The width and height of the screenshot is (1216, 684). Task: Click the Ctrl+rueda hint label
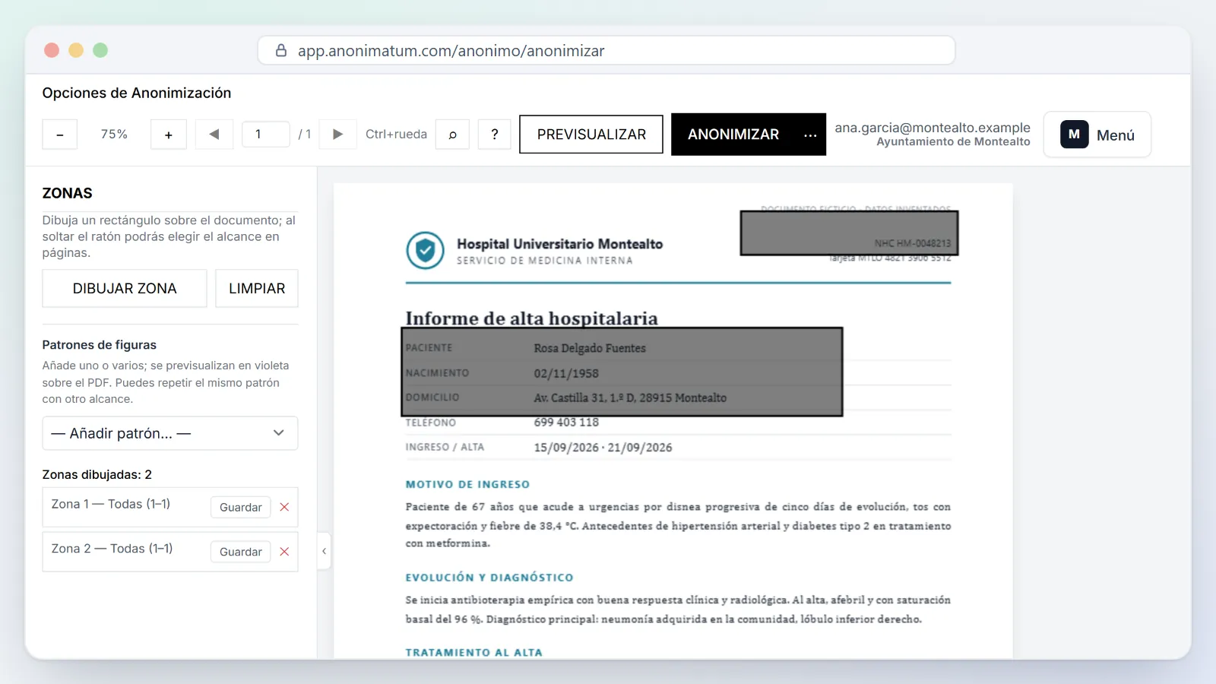tap(396, 135)
